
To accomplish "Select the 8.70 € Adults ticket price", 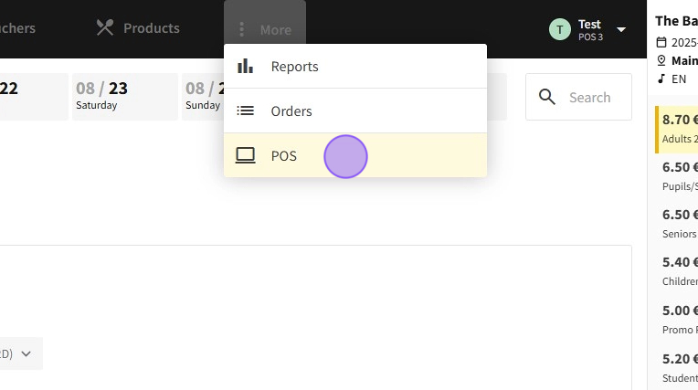I will click(677, 129).
